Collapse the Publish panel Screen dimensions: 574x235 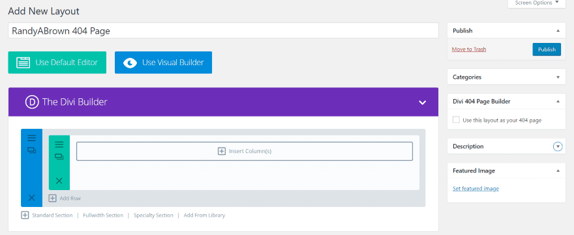click(x=558, y=31)
